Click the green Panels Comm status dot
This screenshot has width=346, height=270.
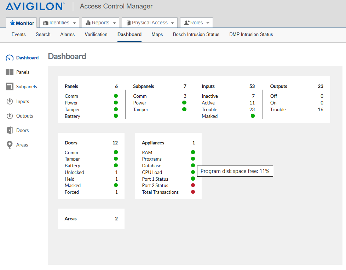(x=116, y=96)
